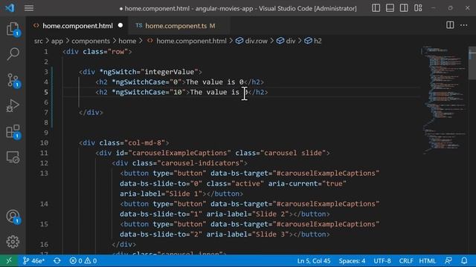Click the feedback icon in status bar
Screen dimensions: 476x267
point(448,260)
